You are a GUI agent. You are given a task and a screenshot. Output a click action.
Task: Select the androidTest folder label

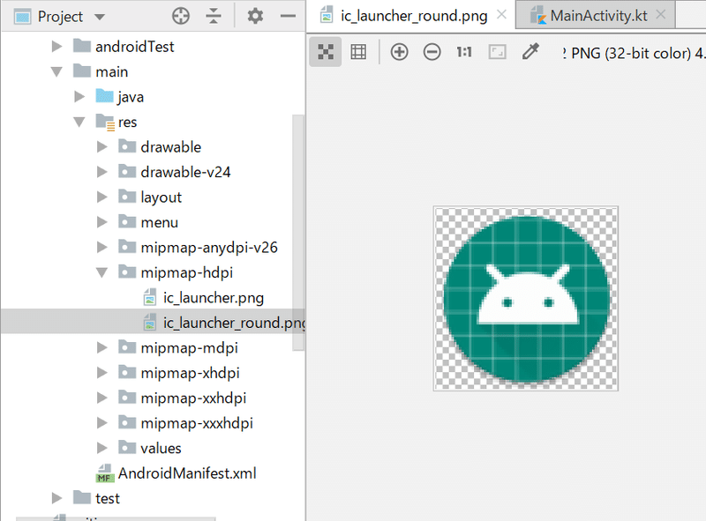(x=134, y=47)
